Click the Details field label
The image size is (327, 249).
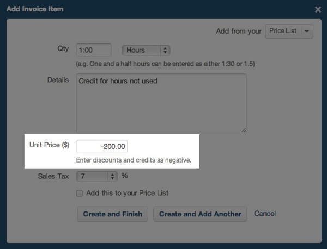pyautogui.click(x=58, y=80)
